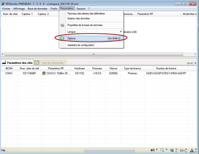Select the KGBS-KGC6P licence number cell
The height and width of the screenshot is (154, 199).
point(166,73)
